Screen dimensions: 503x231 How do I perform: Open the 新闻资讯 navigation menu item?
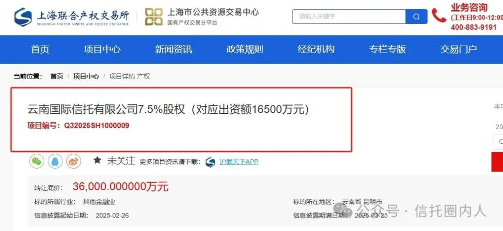click(x=173, y=49)
